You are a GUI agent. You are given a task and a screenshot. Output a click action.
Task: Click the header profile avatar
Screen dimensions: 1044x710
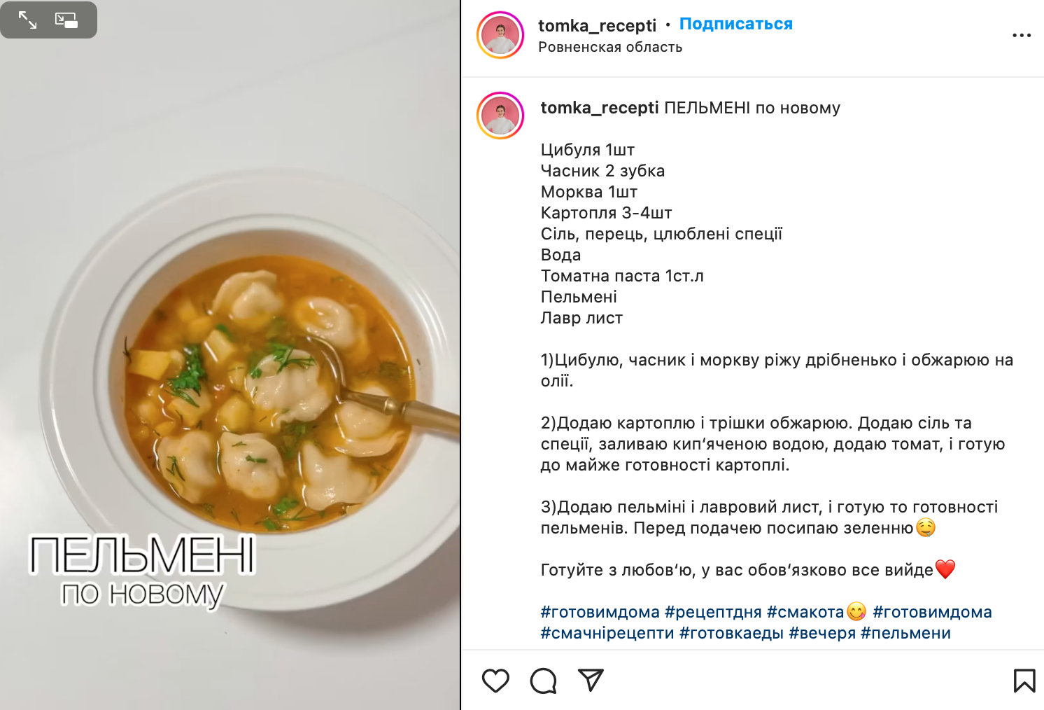500,35
